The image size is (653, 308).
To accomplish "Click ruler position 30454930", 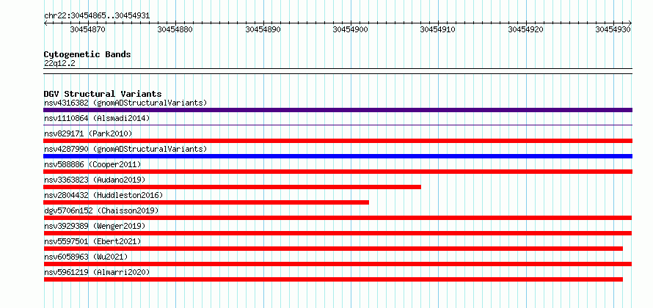I will coord(613,29).
